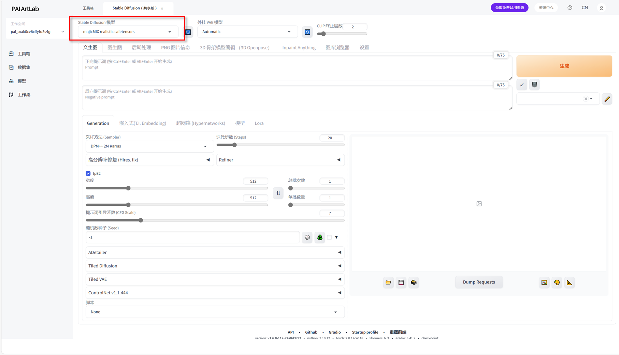This screenshot has width=619, height=355.
Task: Click the dice icon to randomize seed
Action: click(307, 237)
